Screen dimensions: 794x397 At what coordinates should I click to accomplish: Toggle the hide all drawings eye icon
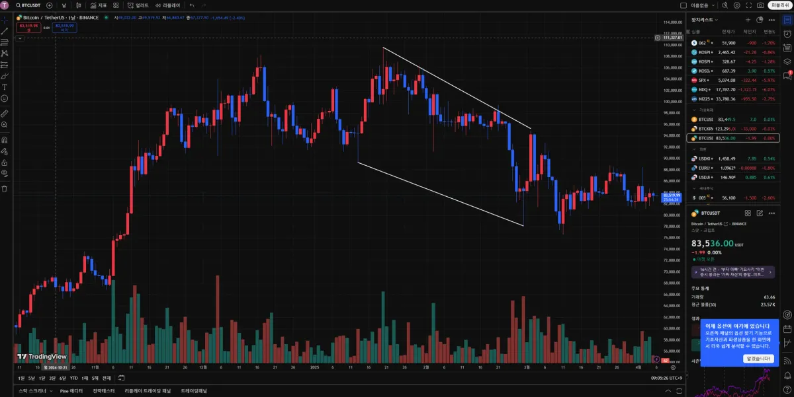click(x=5, y=173)
